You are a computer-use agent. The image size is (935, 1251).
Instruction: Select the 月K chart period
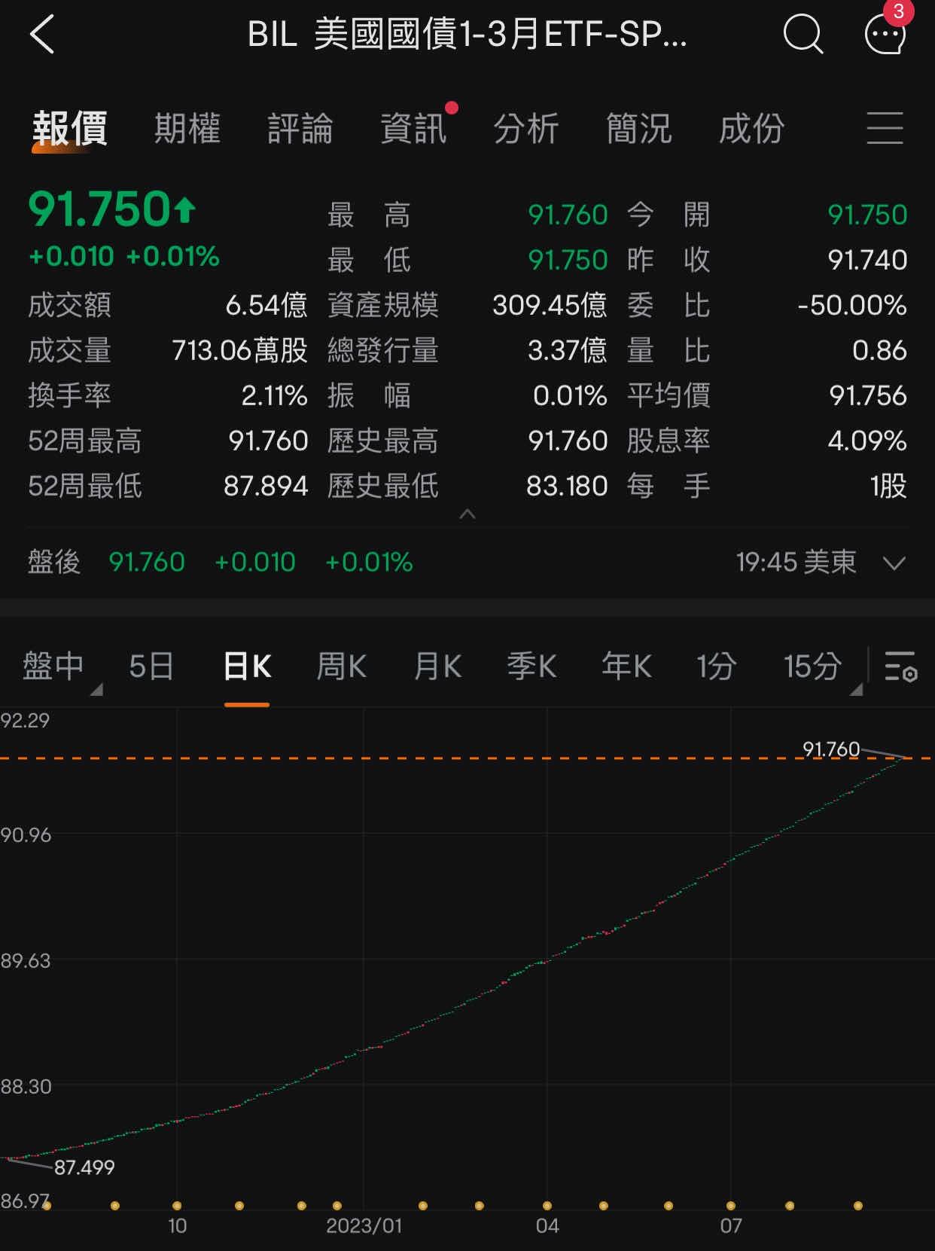[437, 667]
